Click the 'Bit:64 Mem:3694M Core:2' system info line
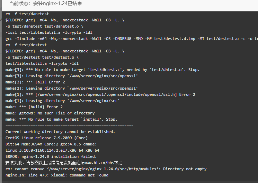Viewport: 258px width, 183px height. (51, 144)
